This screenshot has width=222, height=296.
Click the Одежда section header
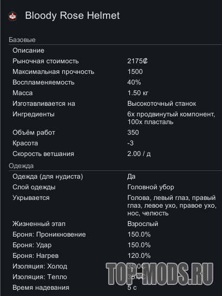coord(21,166)
